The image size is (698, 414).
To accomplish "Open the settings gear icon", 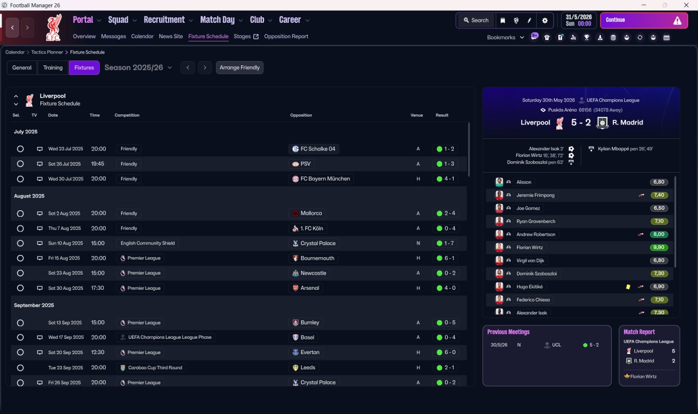I will [544, 20].
